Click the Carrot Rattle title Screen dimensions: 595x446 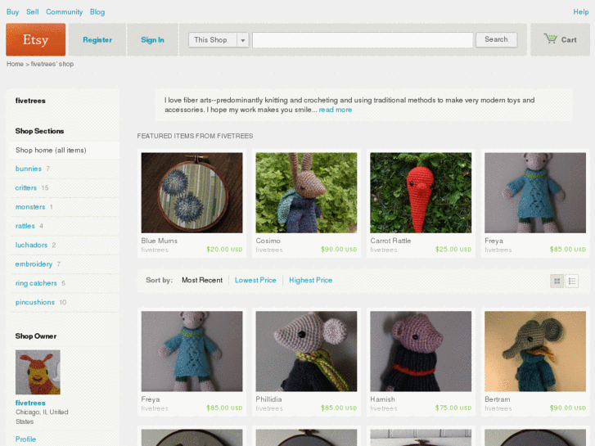(391, 241)
